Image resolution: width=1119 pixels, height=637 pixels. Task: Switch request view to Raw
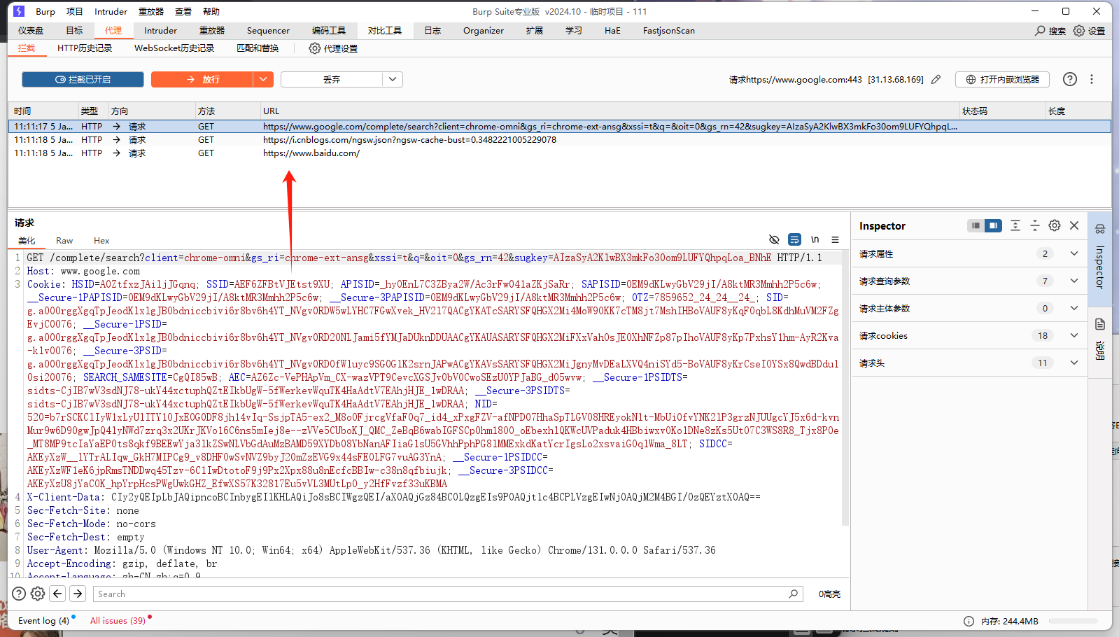(x=64, y=240)
